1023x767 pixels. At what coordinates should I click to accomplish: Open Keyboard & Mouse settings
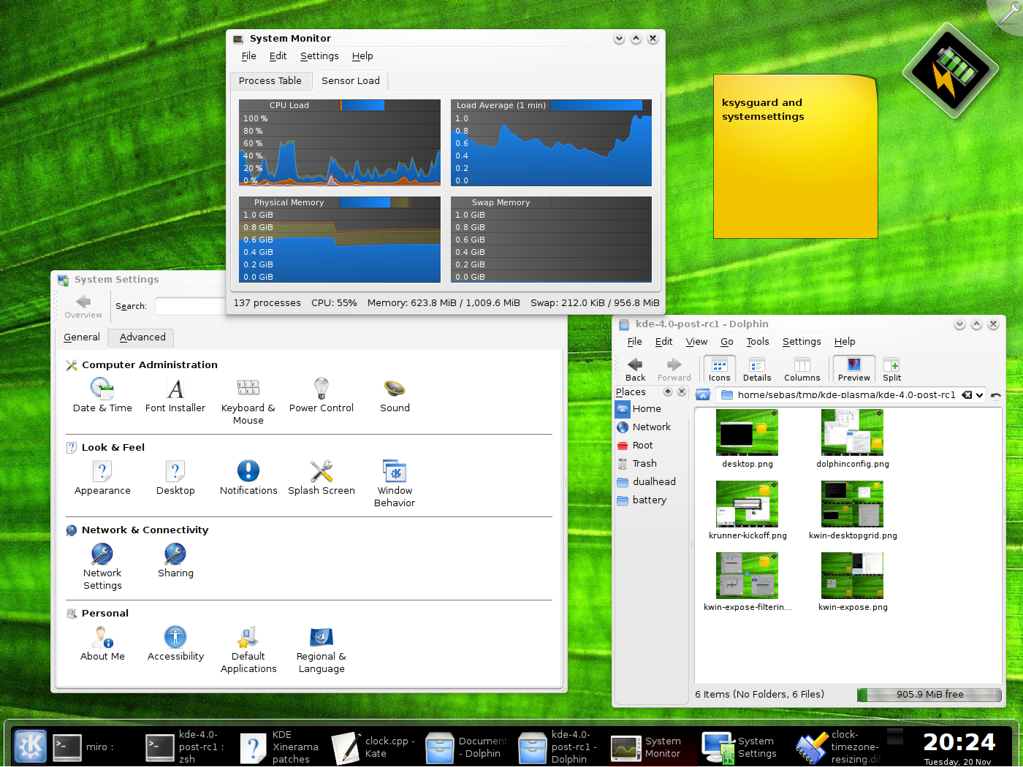coord(248,401)
